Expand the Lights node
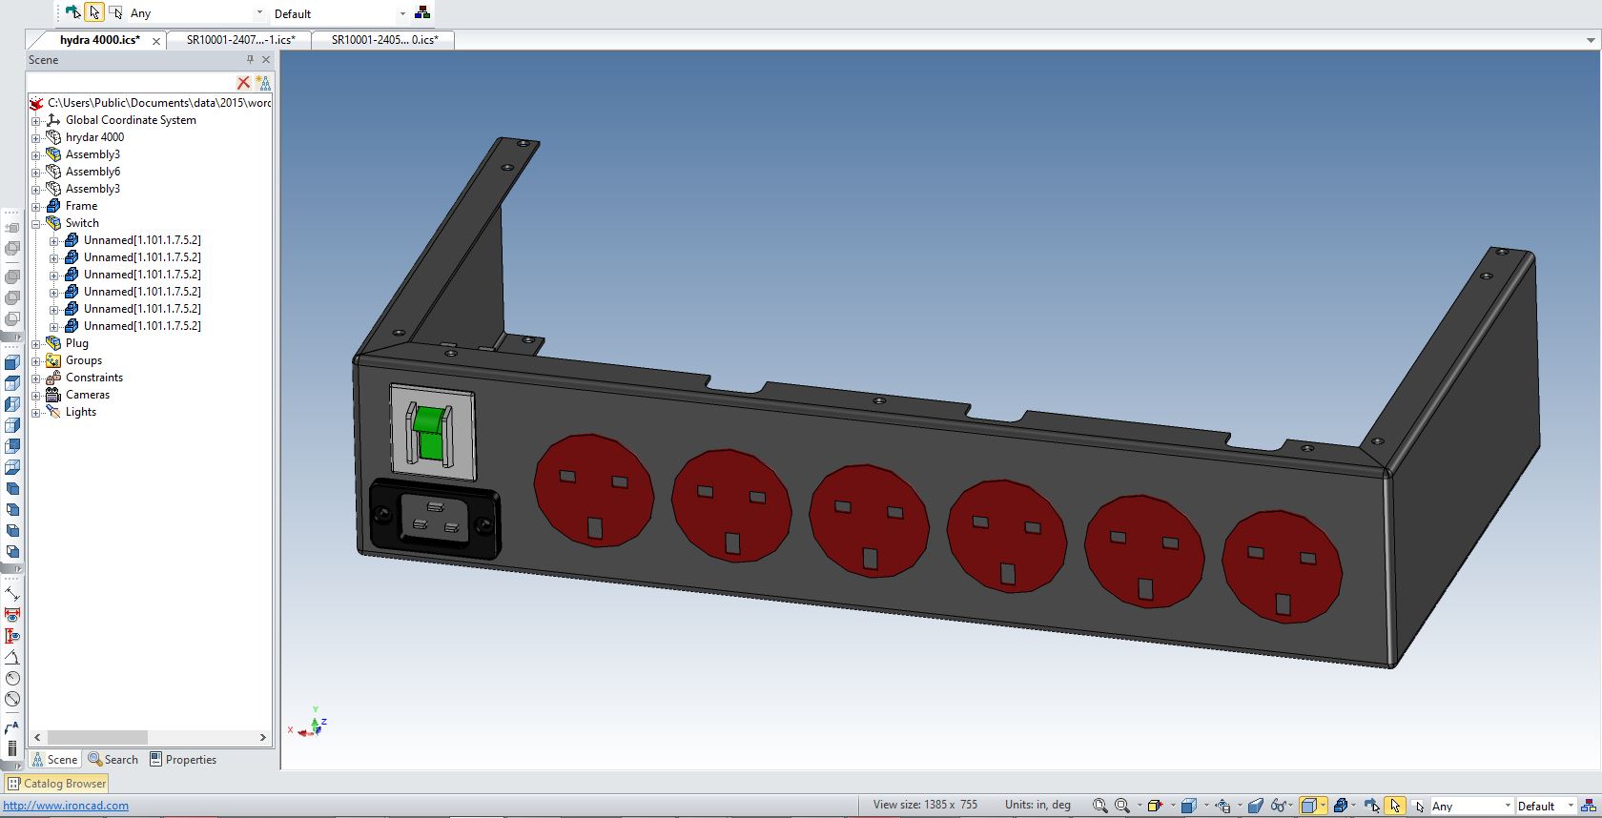The height and width of the screenshot is (818, 1602). pos(36,412)
